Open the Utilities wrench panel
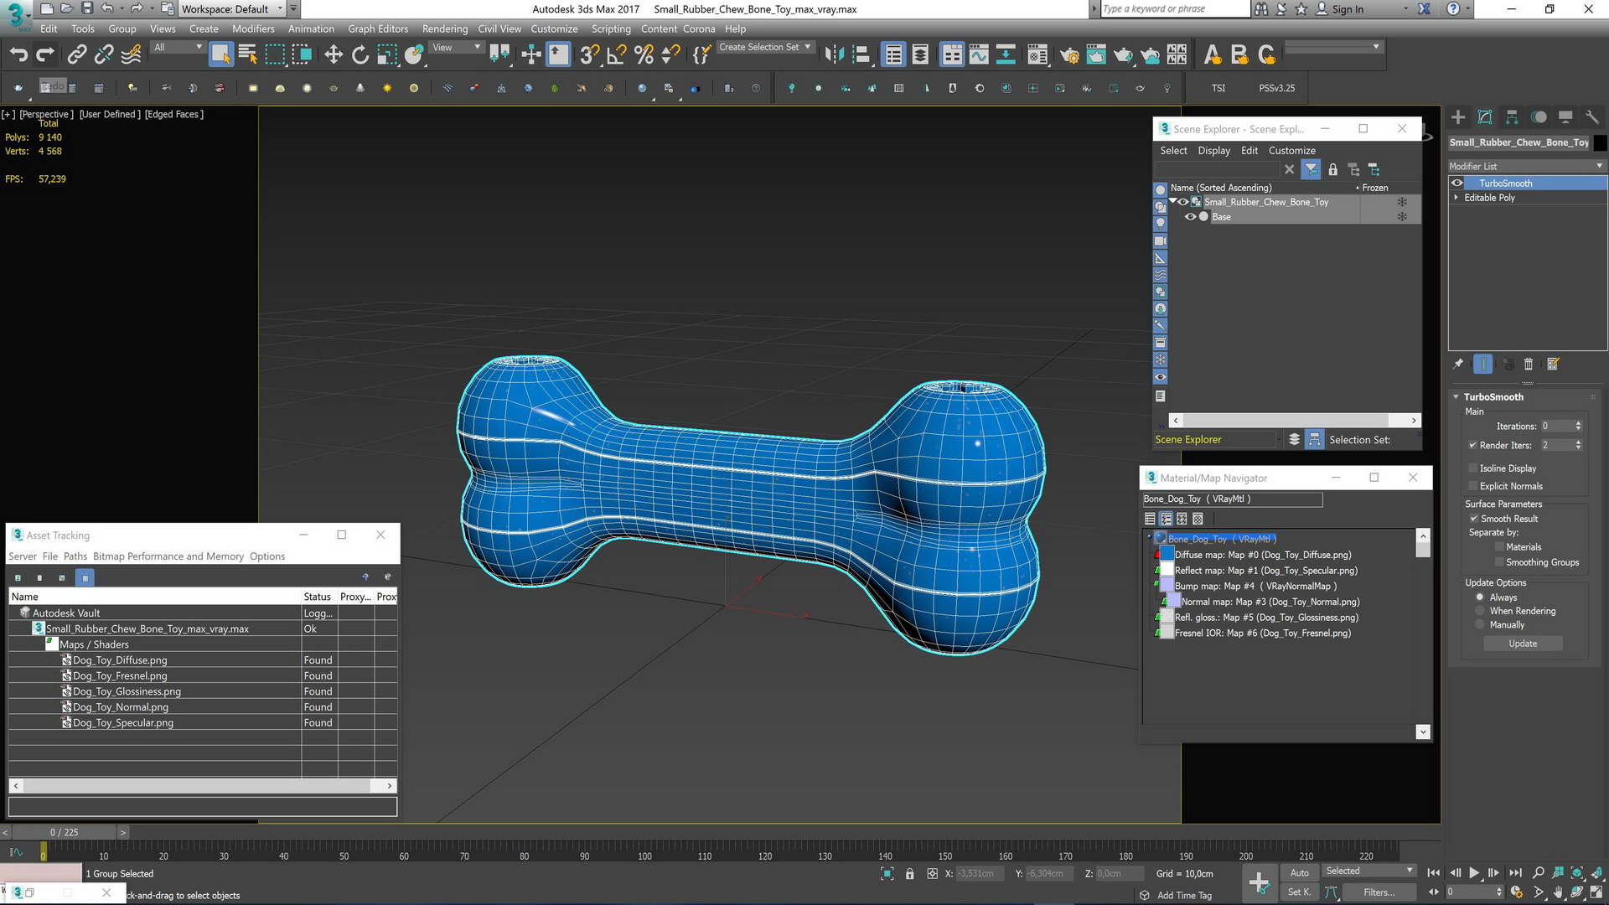The width and height of the screenshot is (1609, 905). [1592, 117]
